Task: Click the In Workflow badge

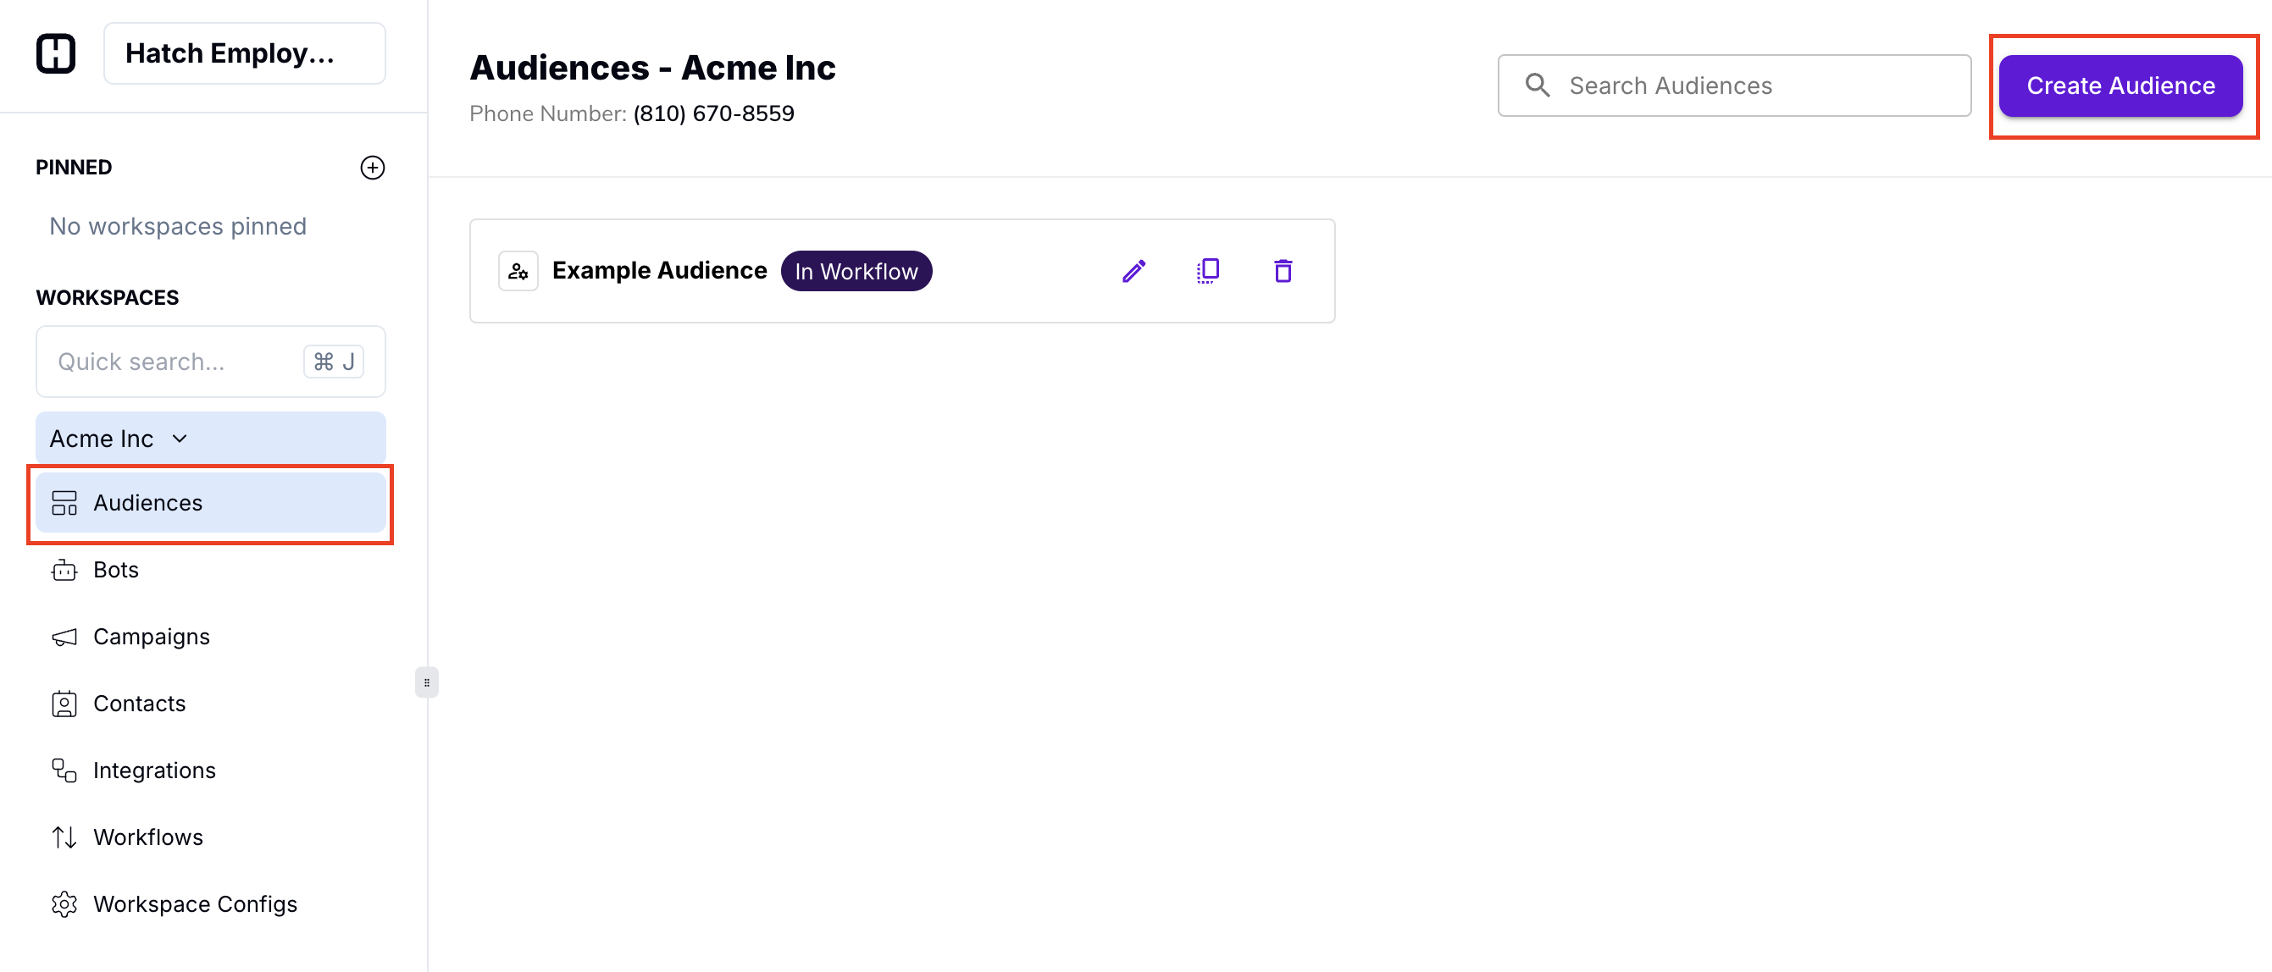Action: (x=856, y=272)
